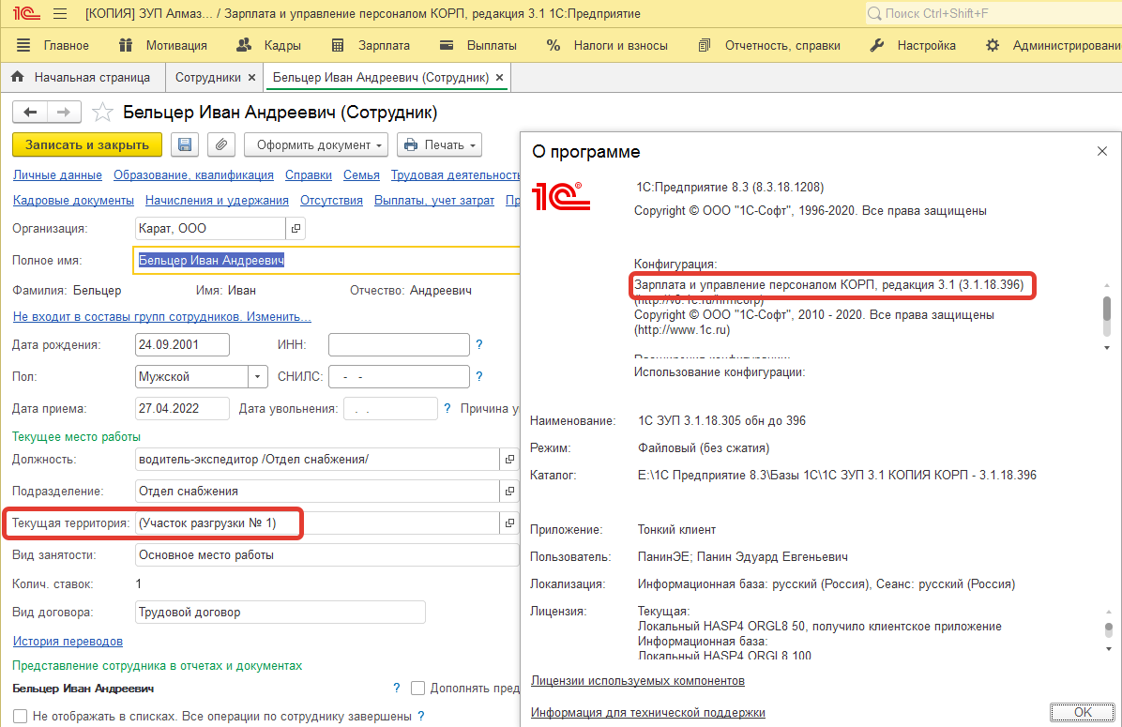Show help for Не отображать в списках

point(421,716)
